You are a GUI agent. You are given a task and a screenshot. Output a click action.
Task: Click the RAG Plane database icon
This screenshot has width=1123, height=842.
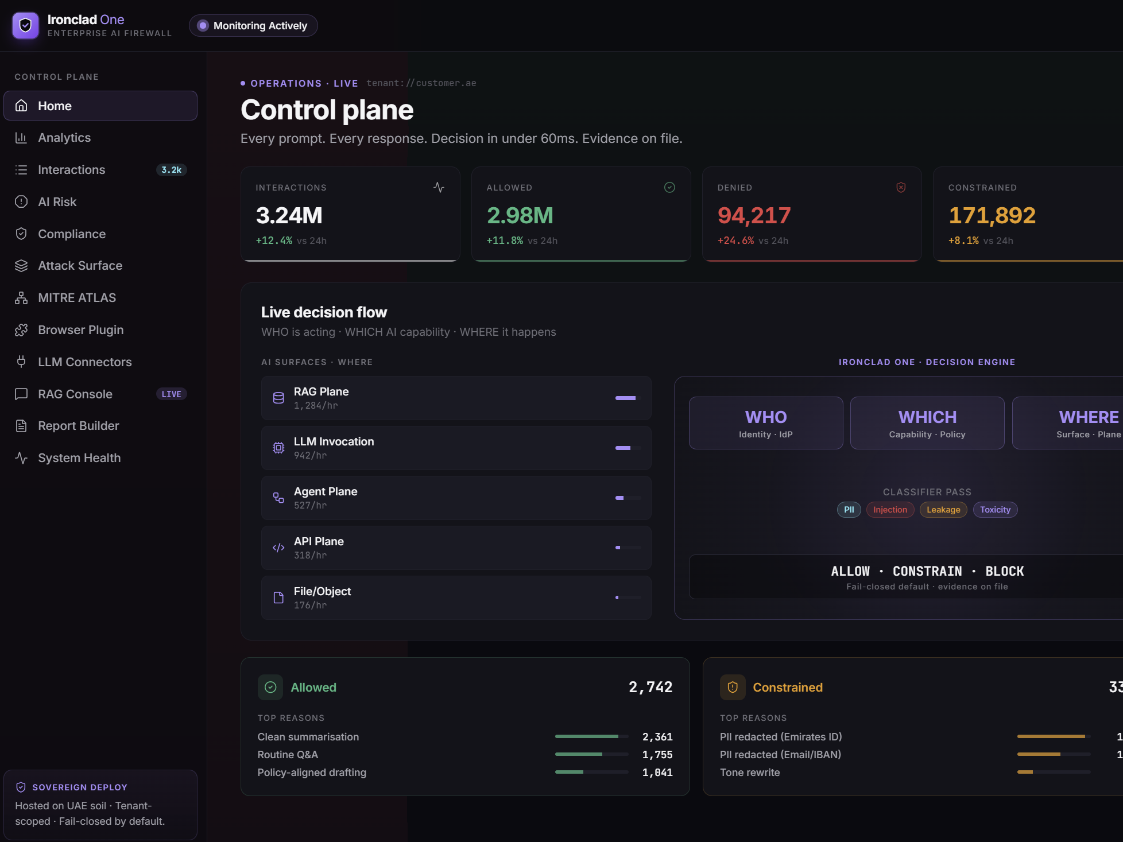(278, 398)
